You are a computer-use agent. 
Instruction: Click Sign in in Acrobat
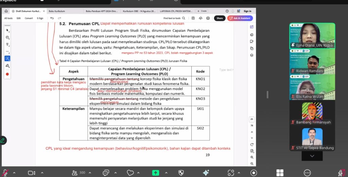click(x=247, y=11)
